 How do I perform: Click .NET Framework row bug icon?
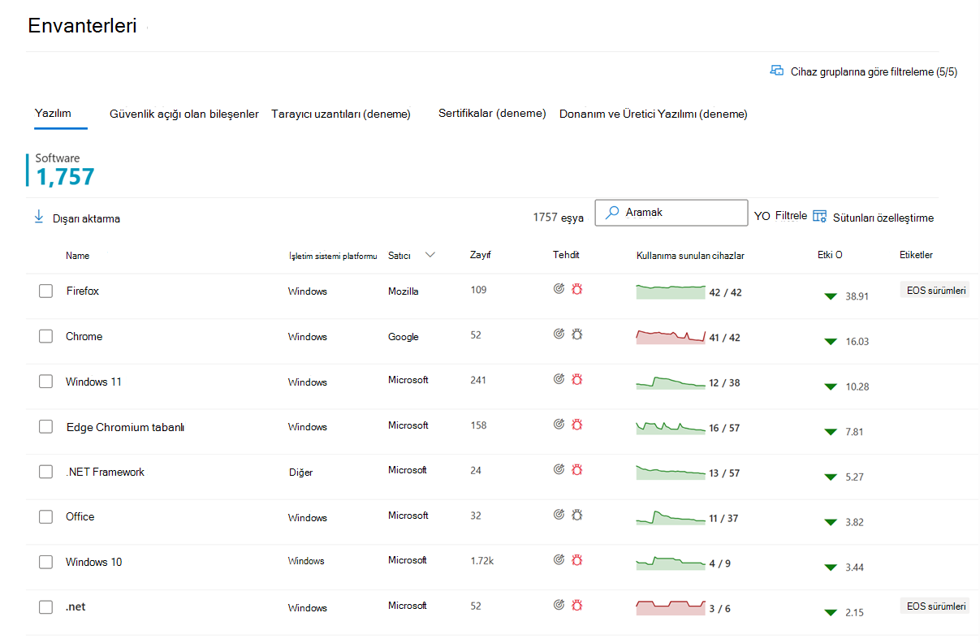coord(577,468)
